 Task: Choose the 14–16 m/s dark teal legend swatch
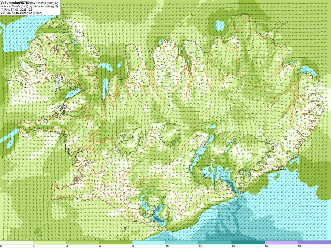248,243
